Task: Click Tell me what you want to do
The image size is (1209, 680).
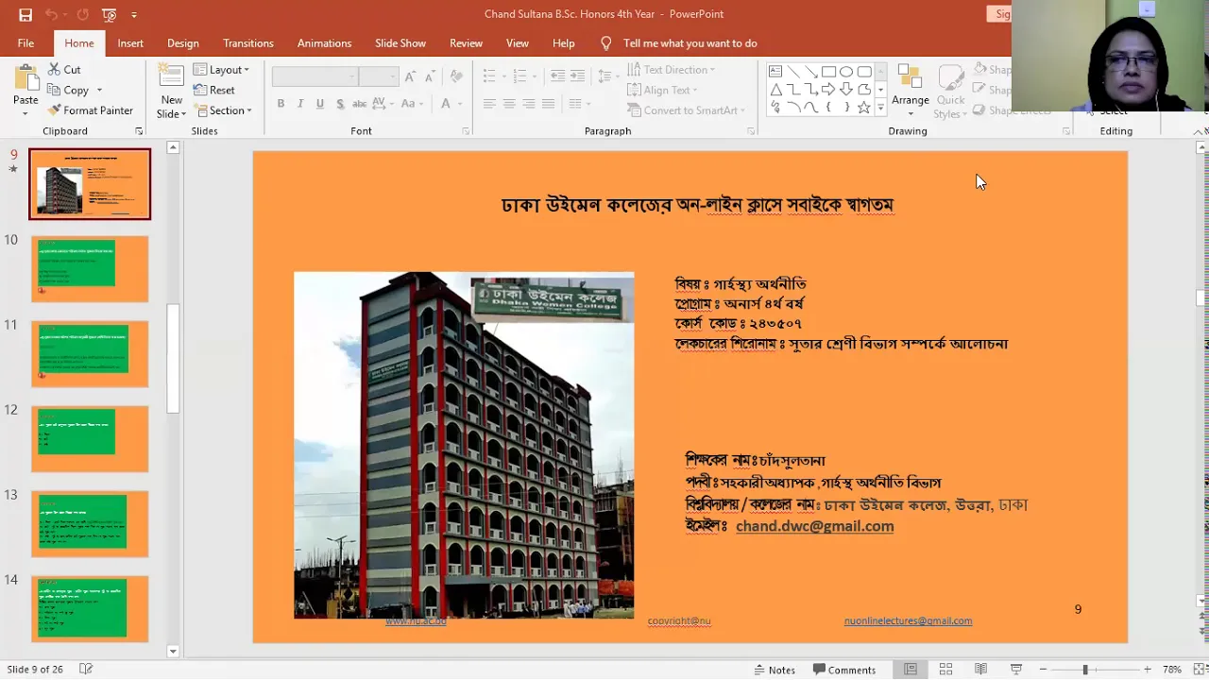Action: pyautogui.click(x=690, y=43)
